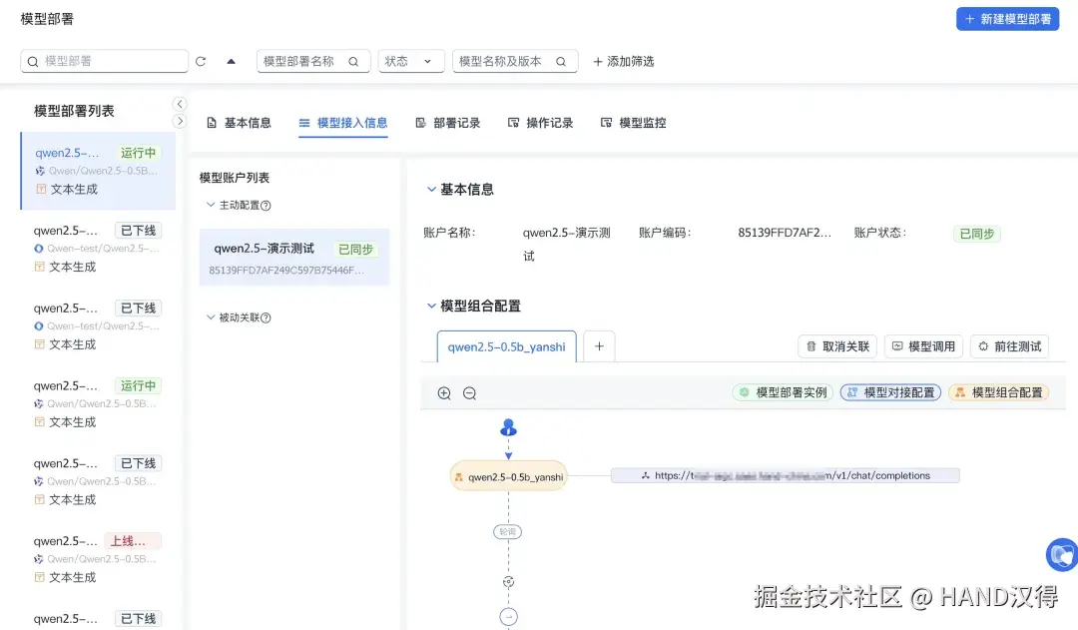Image resolution: width=1078 pixels, height=630 pixels.
Task: Click the 取消关联 button
Action: click(x=837, y=346)
